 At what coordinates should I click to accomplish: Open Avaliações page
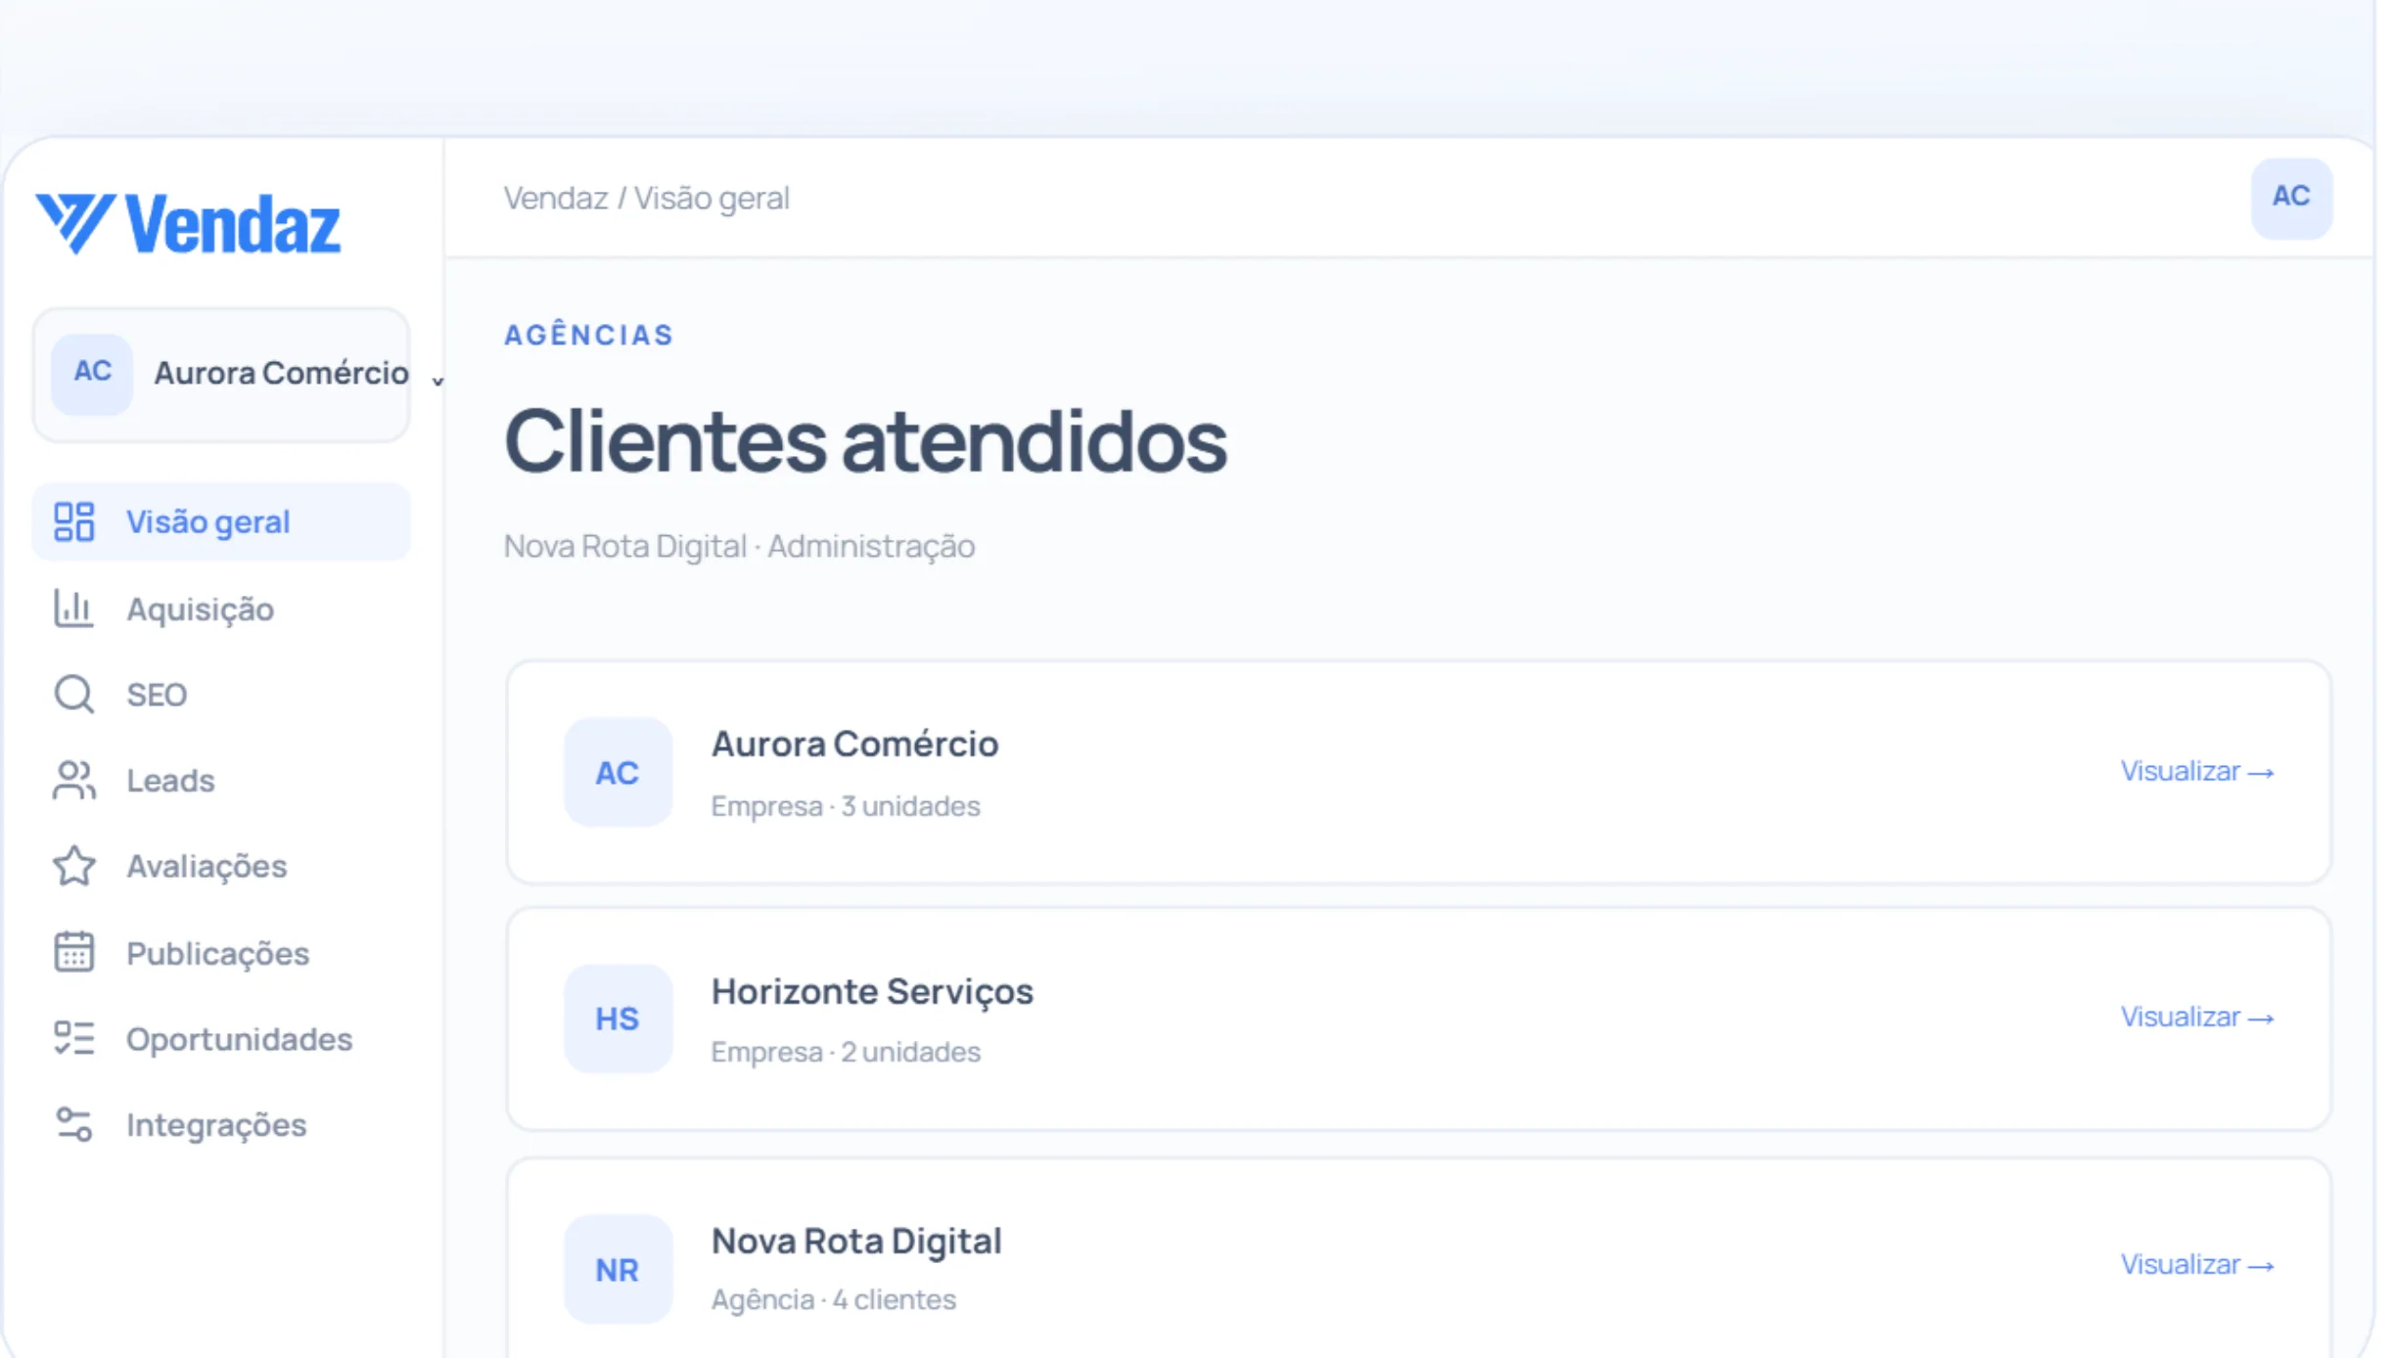point(221,866)
